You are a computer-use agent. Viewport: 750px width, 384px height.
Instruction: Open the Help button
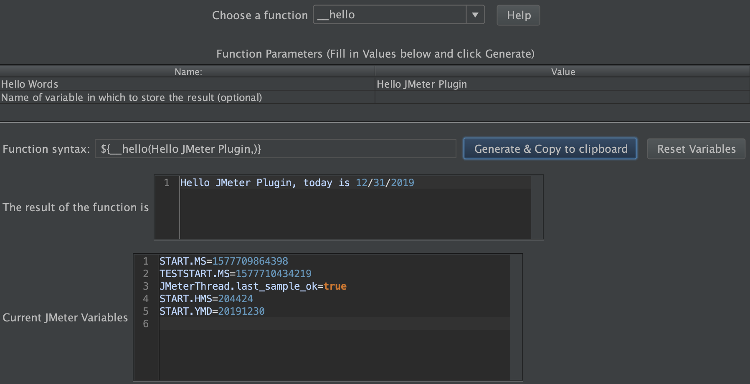(518, 15)
